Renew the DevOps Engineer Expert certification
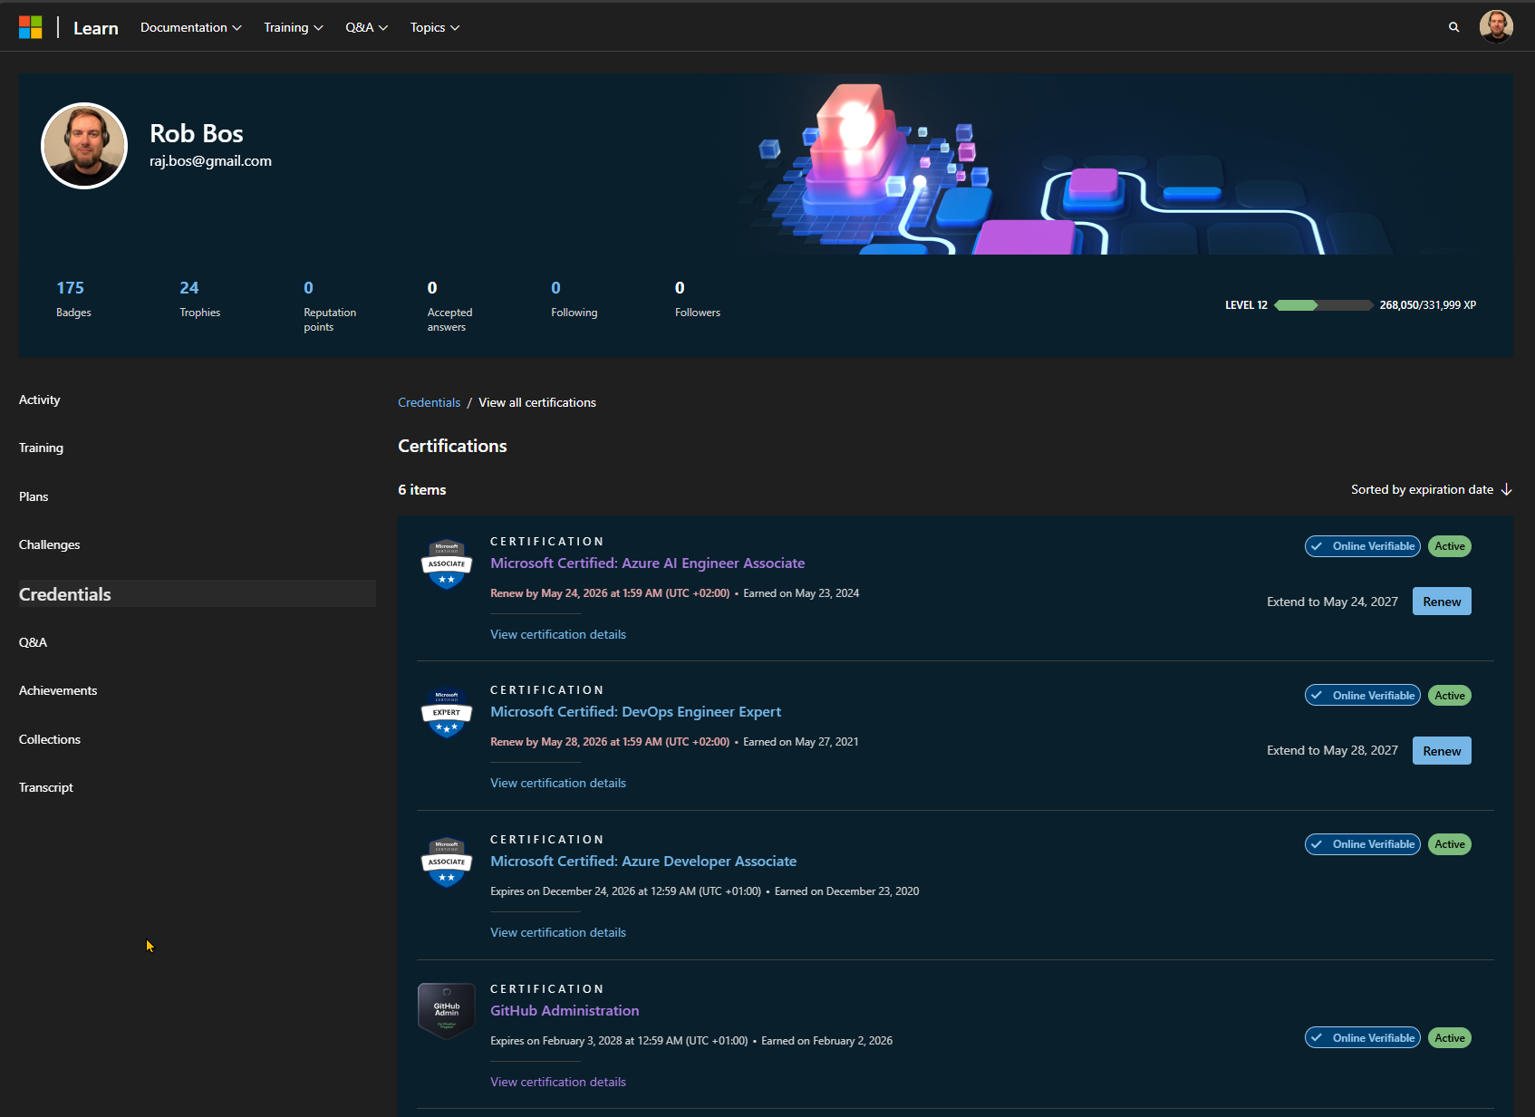The image size is (1535, 1117). [x=1441, y=751]
